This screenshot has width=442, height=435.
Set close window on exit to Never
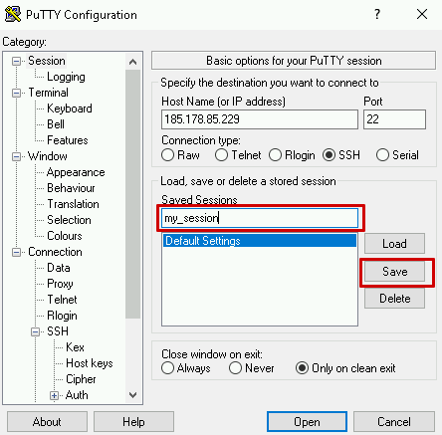pyautogui.click(x=235, y=368)
